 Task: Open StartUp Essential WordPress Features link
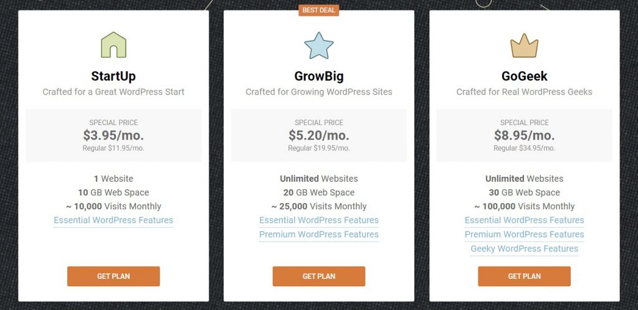coord(113,220)
